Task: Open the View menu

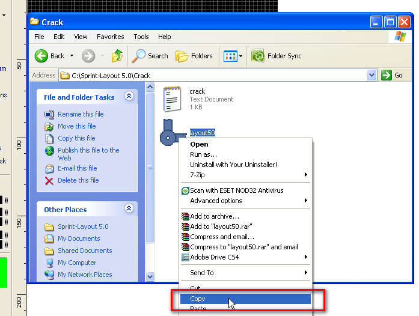Action: click(81, 37)
